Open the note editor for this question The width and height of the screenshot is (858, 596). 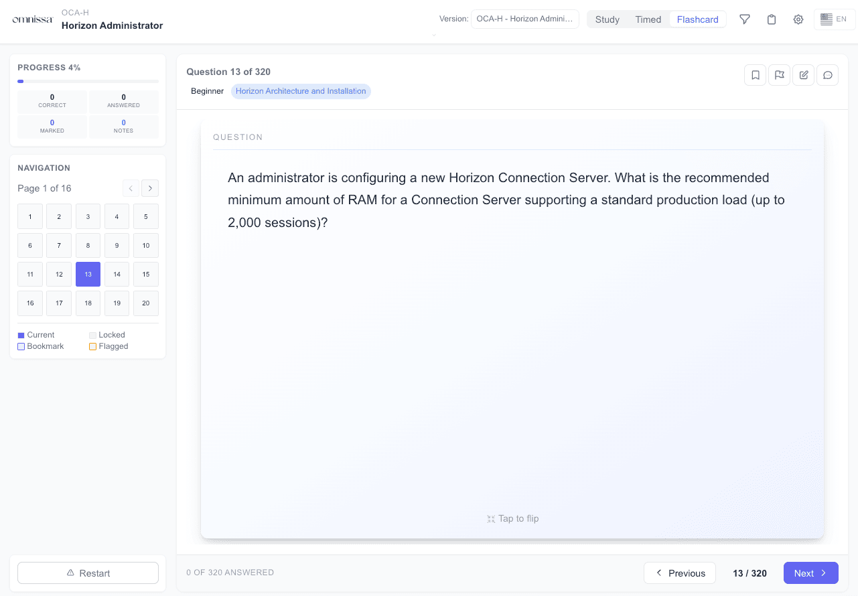click(x=803, y=74)
